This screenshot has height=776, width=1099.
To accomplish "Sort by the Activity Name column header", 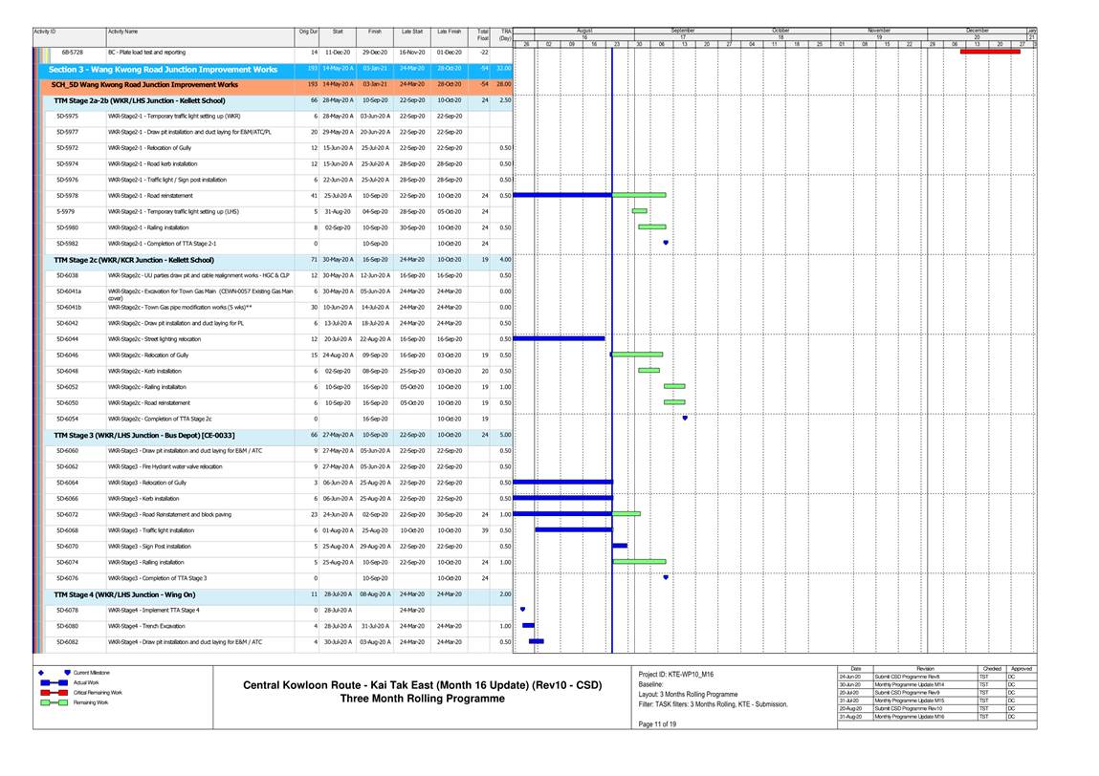I will (122, 32).
